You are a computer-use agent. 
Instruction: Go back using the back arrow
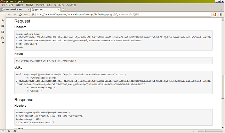click(9, 15)
